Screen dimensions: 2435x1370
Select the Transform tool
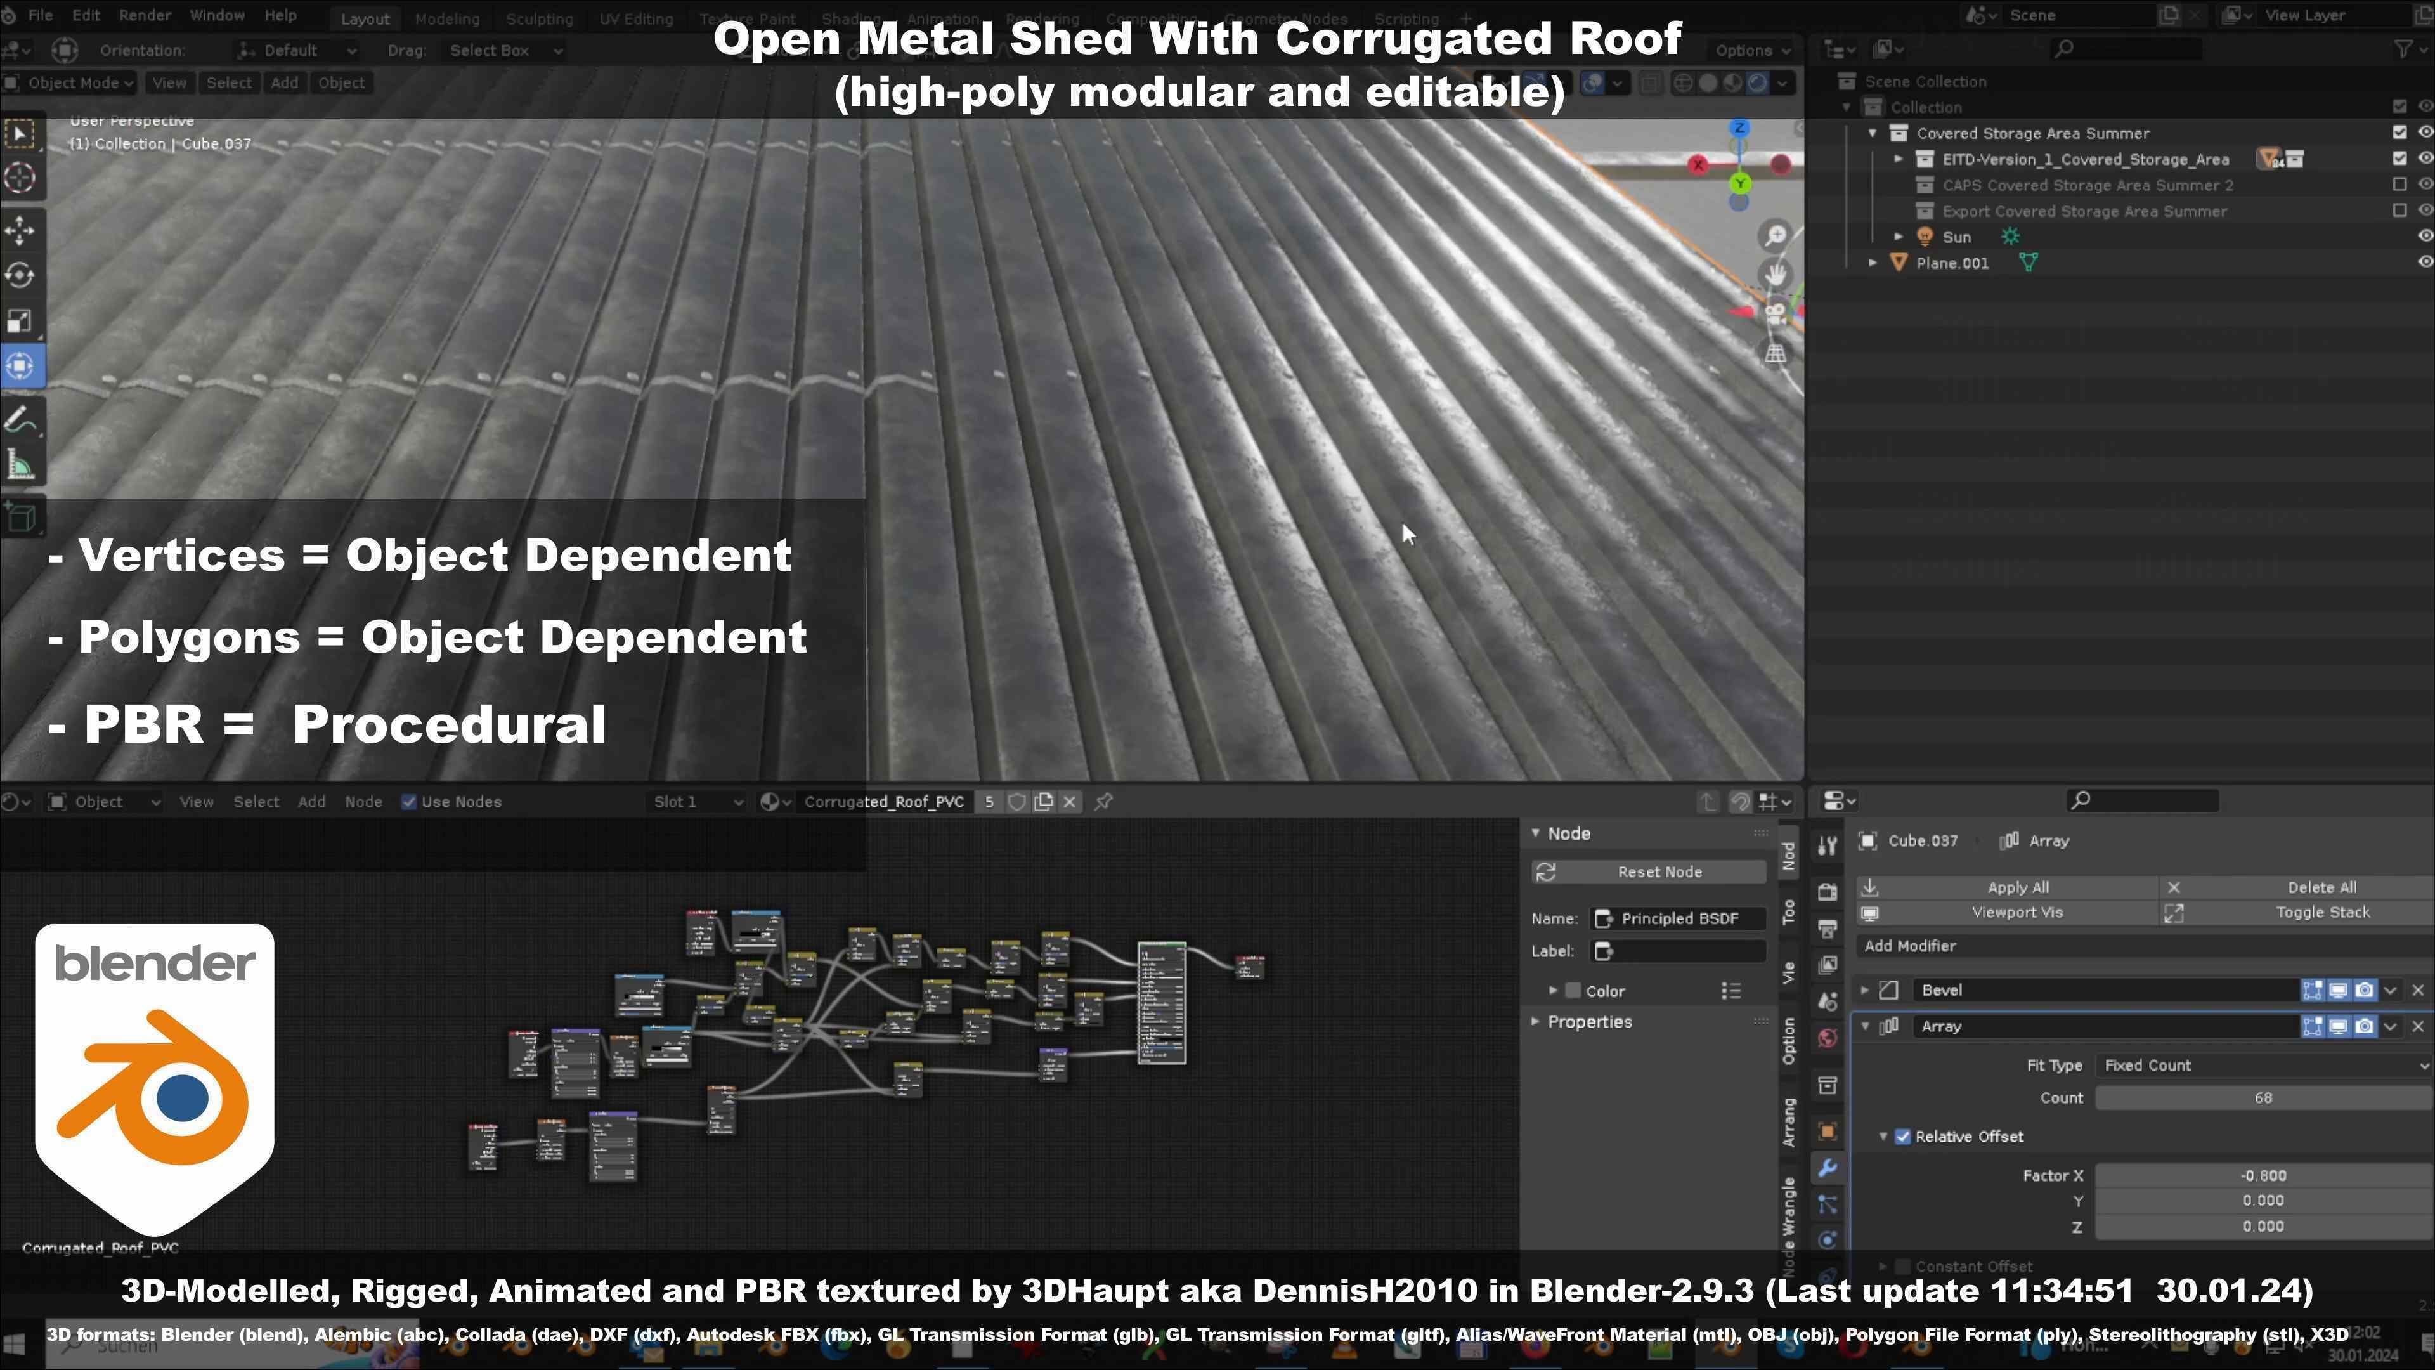tap(20, 366)
